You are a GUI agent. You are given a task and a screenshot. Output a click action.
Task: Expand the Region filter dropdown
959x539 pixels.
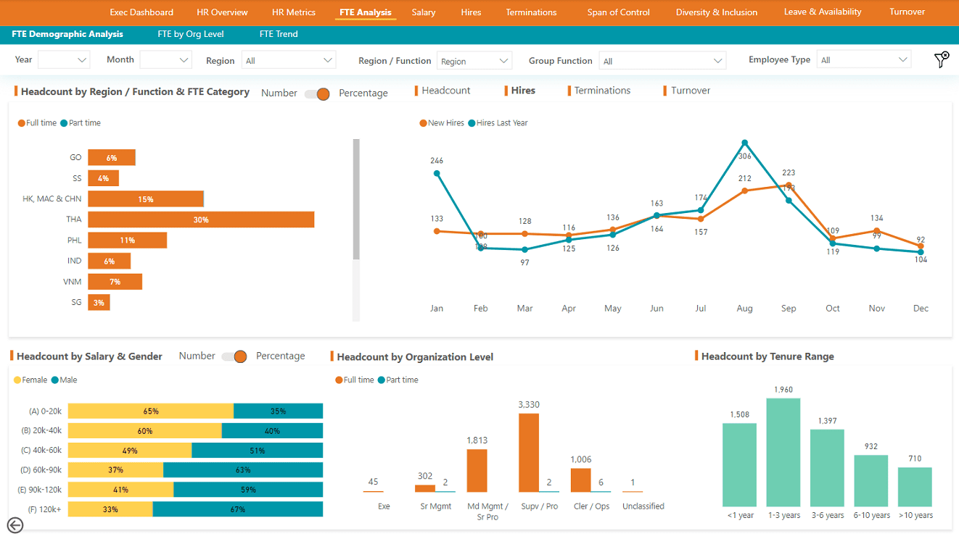point(289,60)
